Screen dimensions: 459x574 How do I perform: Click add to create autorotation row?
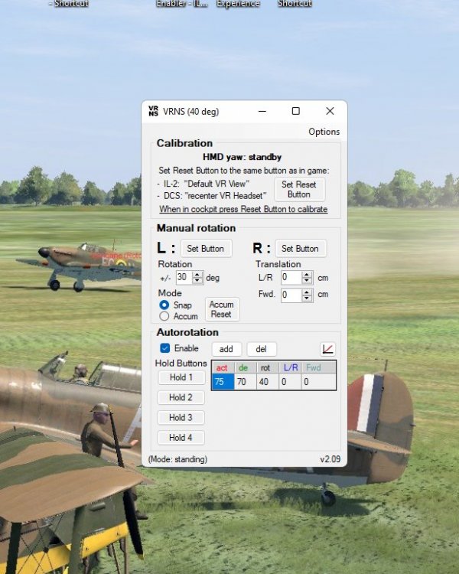tap(226, 349)
